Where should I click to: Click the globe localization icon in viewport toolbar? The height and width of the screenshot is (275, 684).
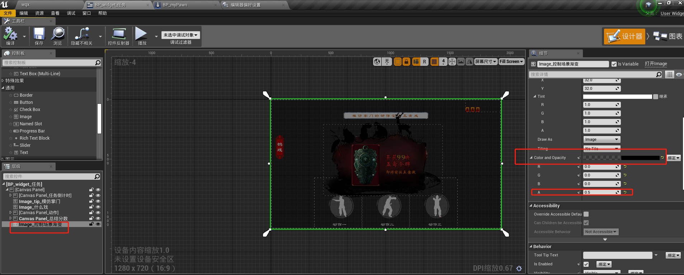click(377, 62)
